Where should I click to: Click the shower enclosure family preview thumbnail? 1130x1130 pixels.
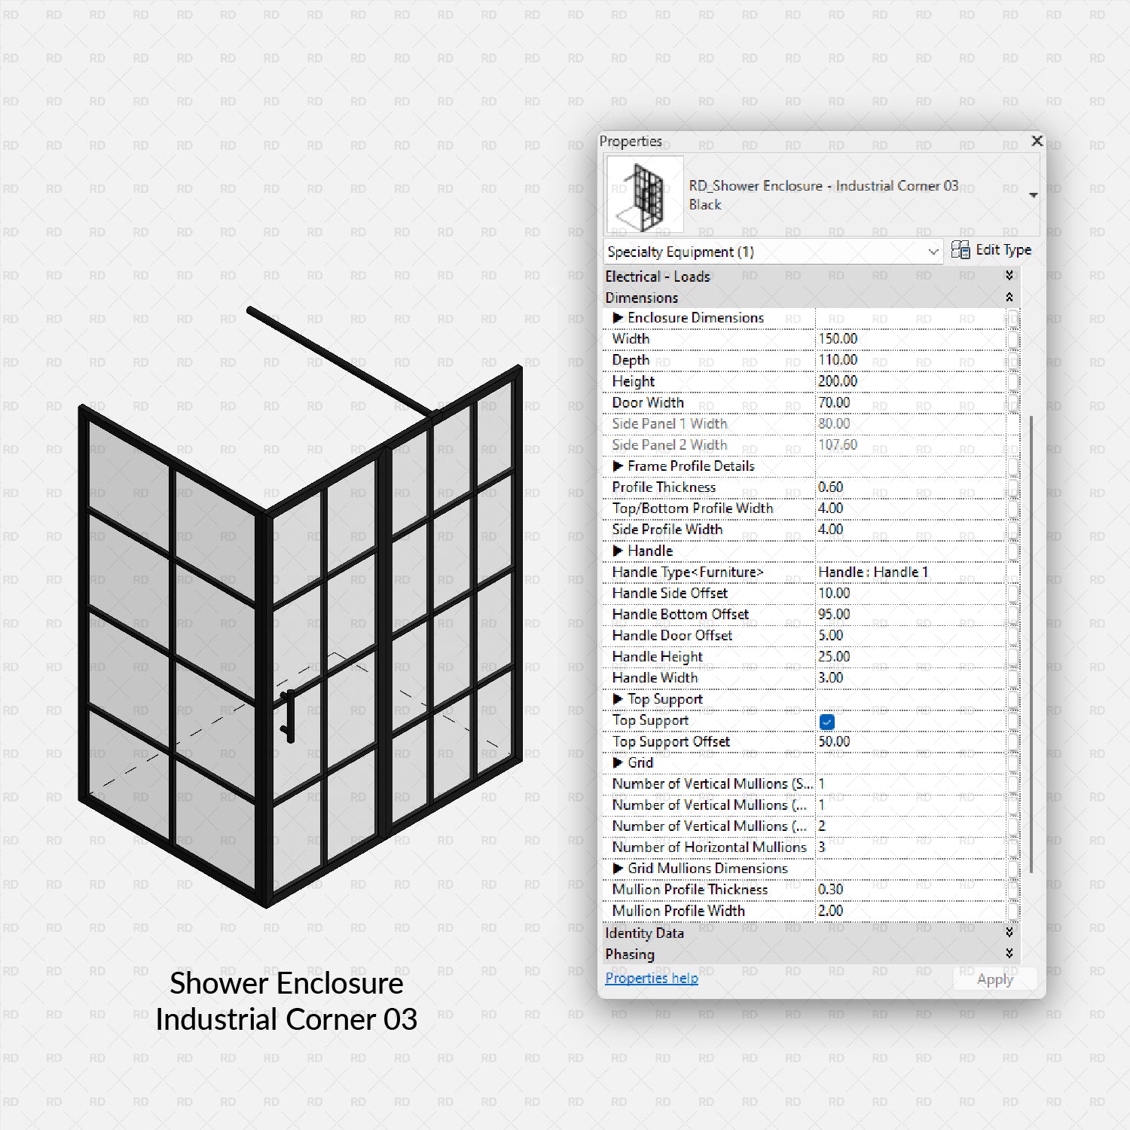644,194
